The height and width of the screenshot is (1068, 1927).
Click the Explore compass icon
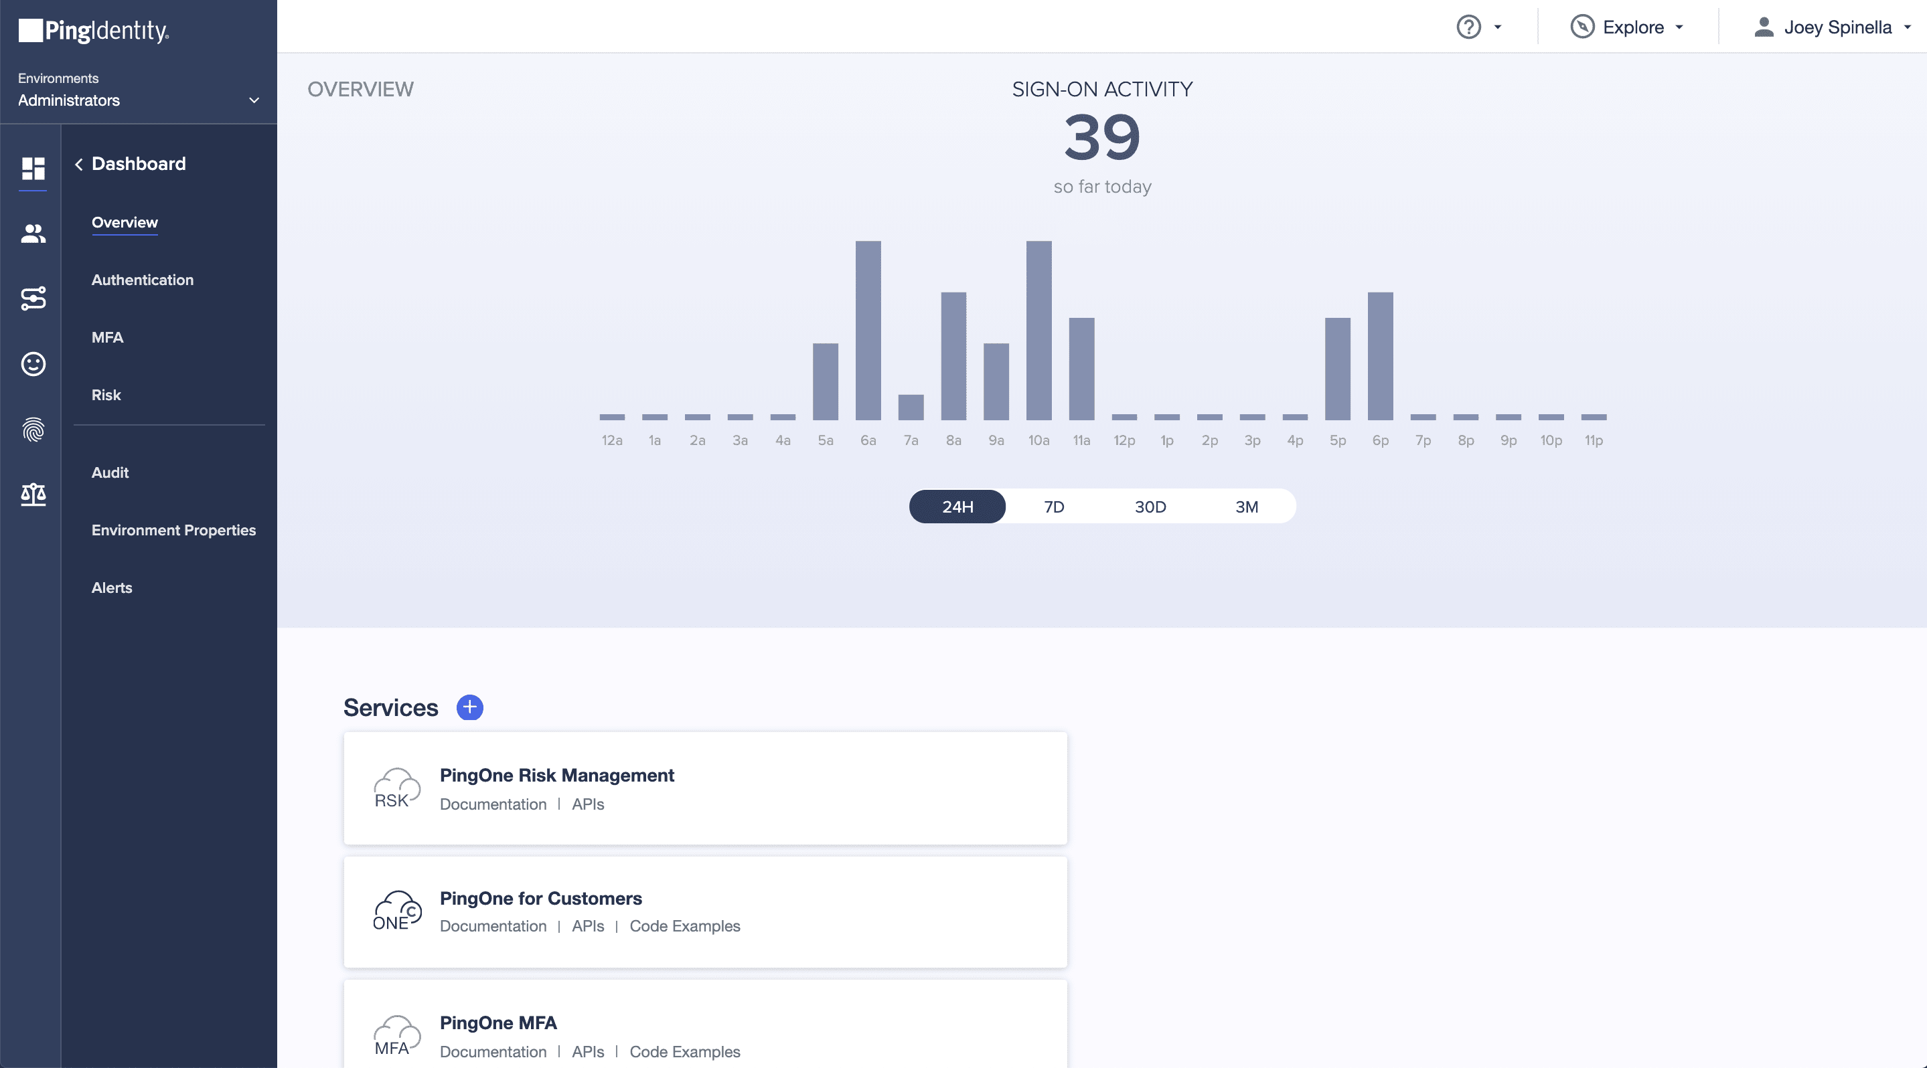point(1582,27)
